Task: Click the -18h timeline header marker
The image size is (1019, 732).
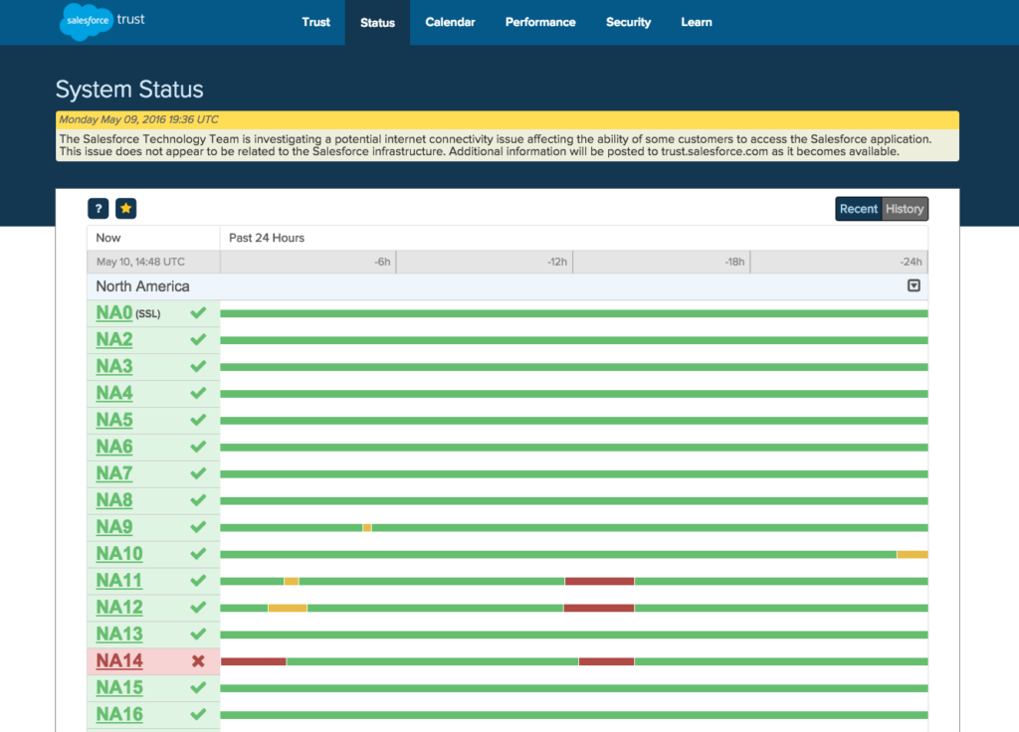Action: (x=734, y=262)
